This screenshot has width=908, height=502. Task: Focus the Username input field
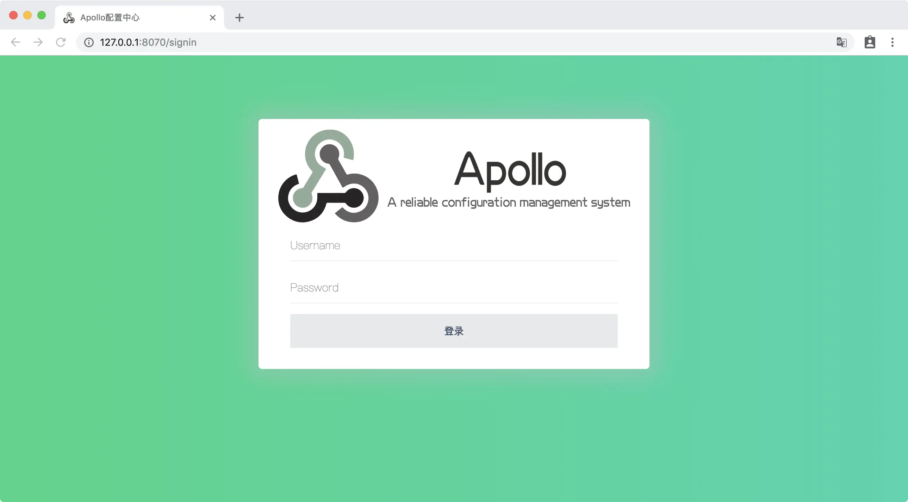tap(454, 245)
